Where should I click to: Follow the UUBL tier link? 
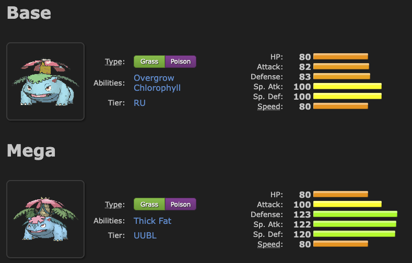pos(145,235)
